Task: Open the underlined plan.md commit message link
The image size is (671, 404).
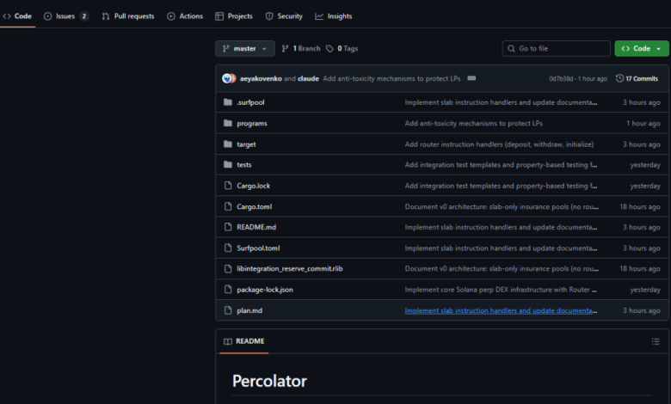Action: coord(500,310)
